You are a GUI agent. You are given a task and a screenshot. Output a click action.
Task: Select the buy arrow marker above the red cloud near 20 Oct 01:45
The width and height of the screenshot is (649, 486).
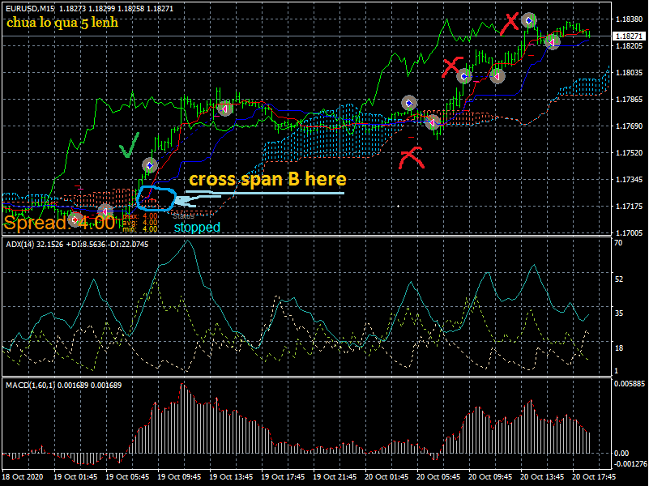pyautogui.click(x=409, y=103)
